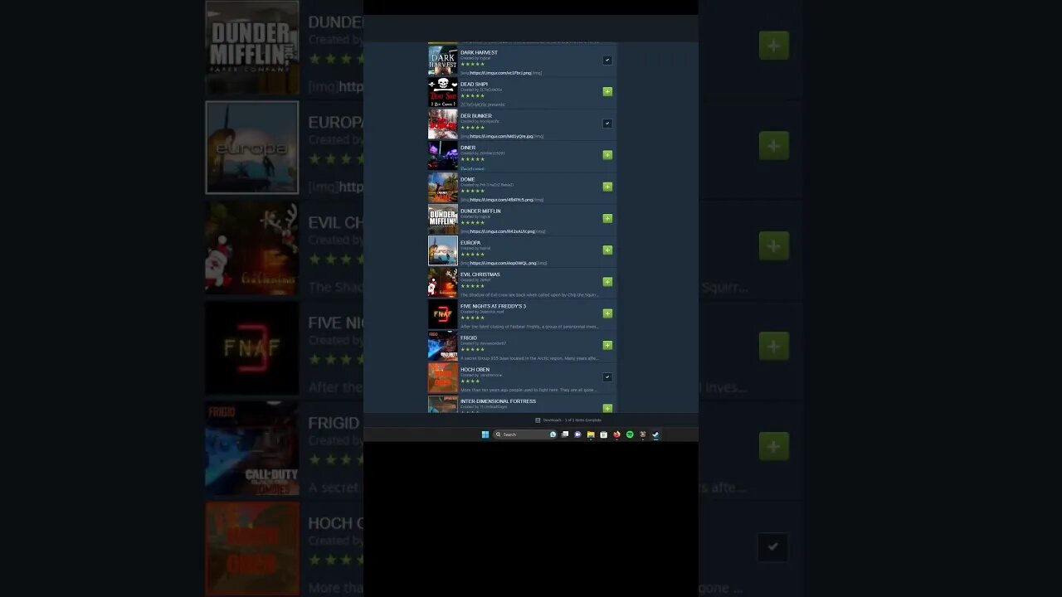The image size is (1062, 597).
Task: Follow imgur link under DUNDER MIFFLIN
Action: point(502,231)
